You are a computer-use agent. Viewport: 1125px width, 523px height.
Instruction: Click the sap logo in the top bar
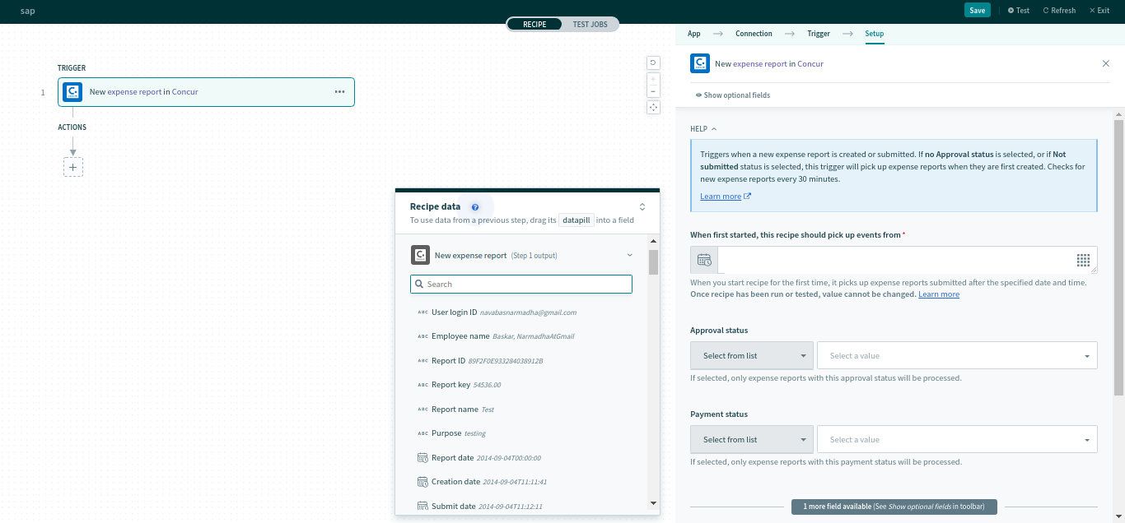[x=27, y=12]
